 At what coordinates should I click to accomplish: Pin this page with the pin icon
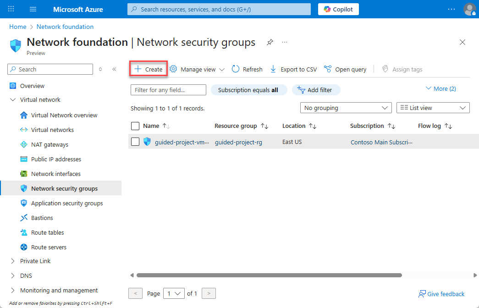(270, 42)
